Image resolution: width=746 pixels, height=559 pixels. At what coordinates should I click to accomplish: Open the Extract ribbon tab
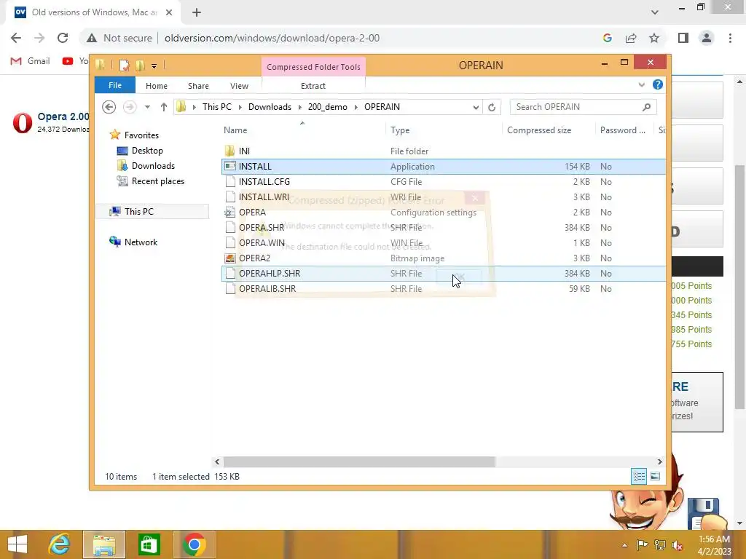[x=313, y=86]
